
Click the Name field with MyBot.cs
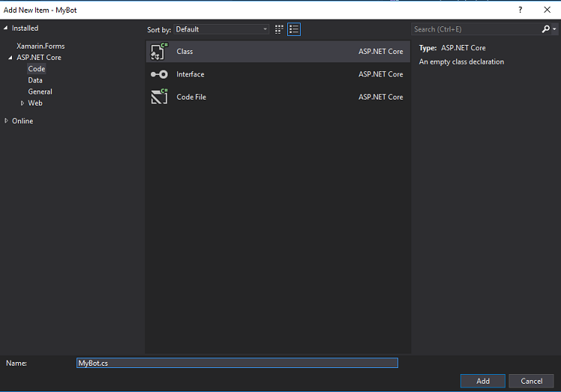point(237,363)
